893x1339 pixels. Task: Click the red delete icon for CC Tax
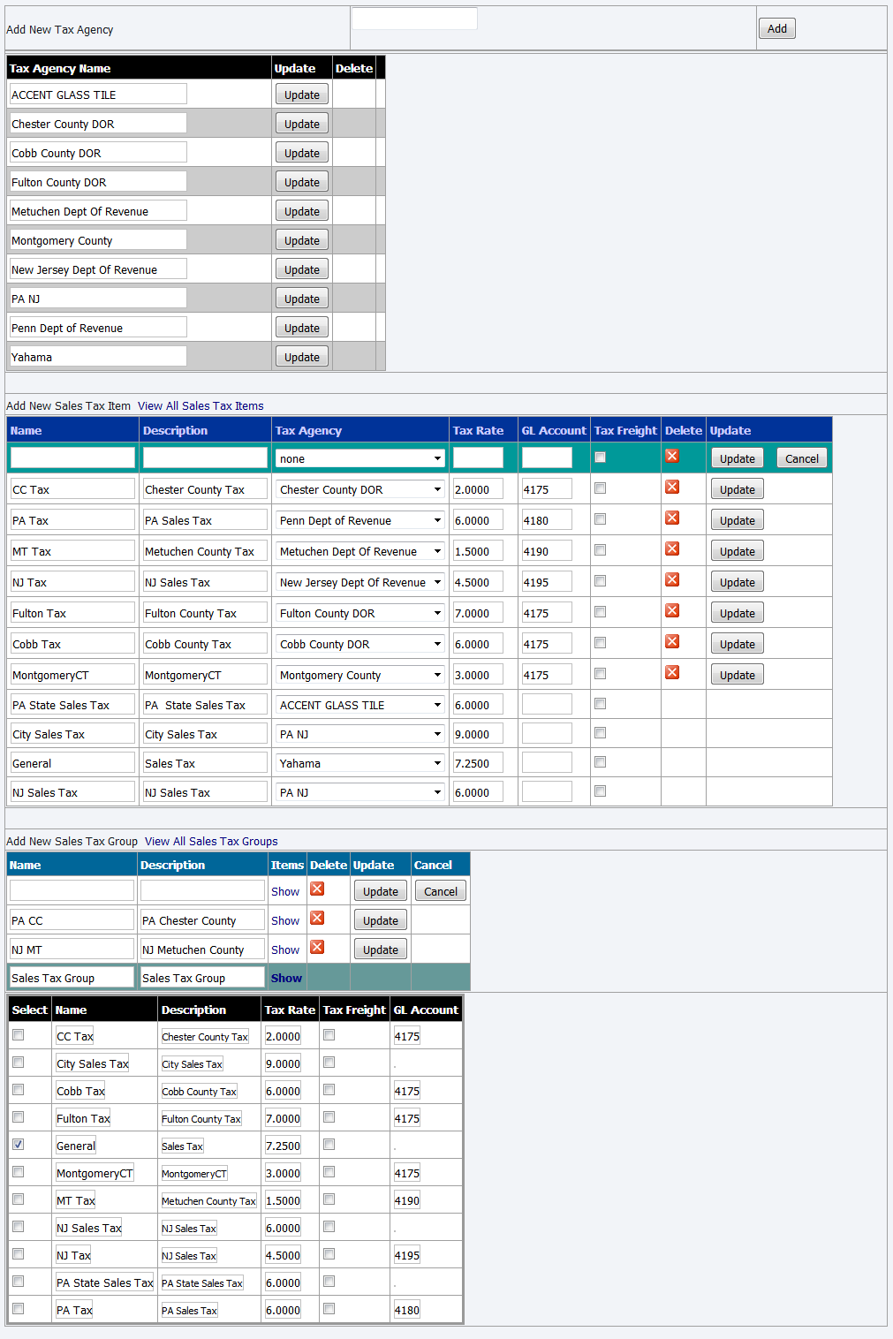[672, 488]
